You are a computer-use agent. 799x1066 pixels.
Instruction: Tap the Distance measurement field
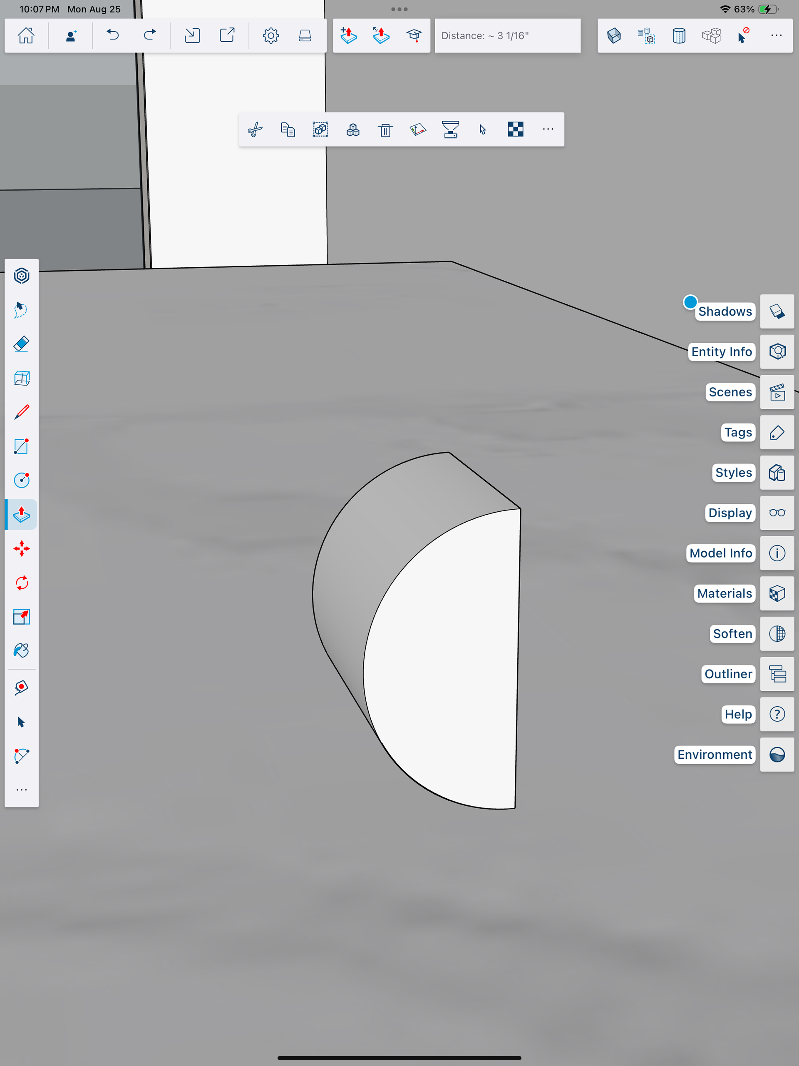(x=507, y=36)
